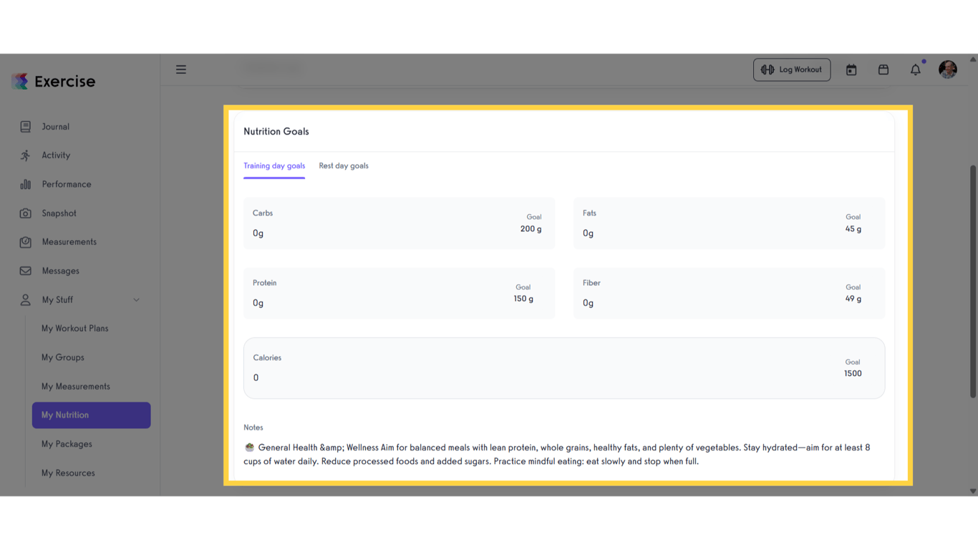Click the Activity running-figure icon
The width and height of the screenshot is (978, 550).
pyautogui.click(x=26, y=155)
